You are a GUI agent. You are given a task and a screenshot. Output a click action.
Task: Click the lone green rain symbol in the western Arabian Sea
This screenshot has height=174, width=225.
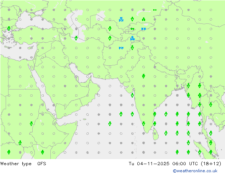click(x=110, y=124)
